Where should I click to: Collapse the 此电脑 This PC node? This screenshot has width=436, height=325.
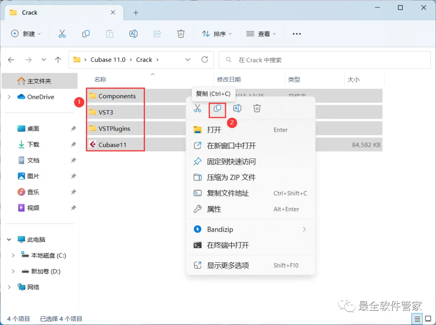coord(9,239)
